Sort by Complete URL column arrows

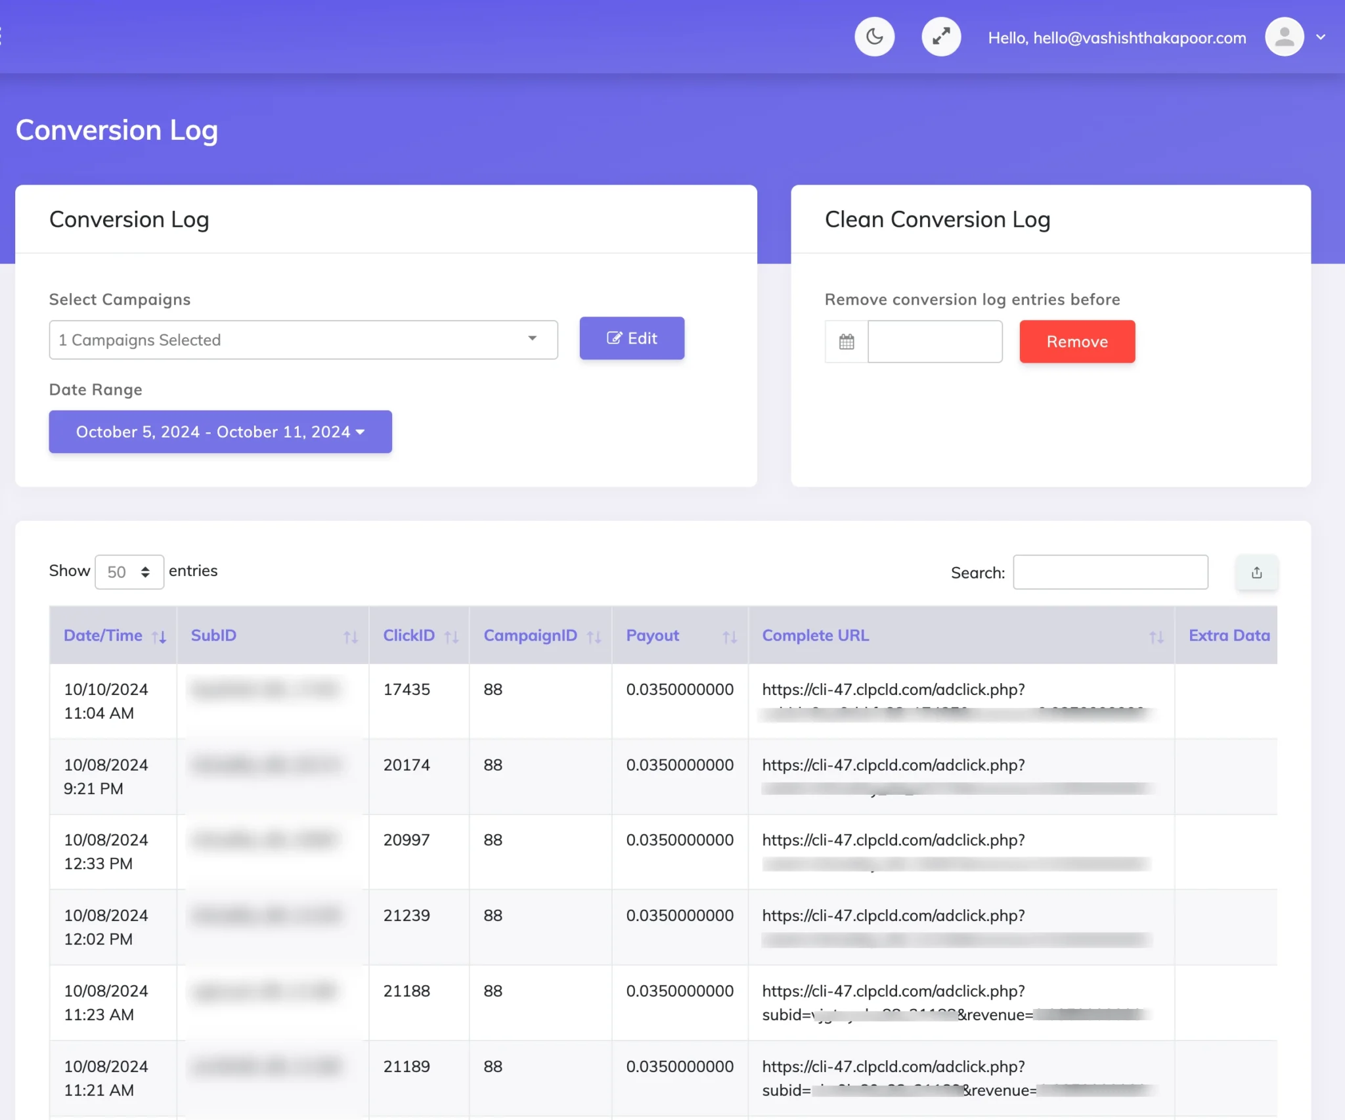(x=1156, y=637)
